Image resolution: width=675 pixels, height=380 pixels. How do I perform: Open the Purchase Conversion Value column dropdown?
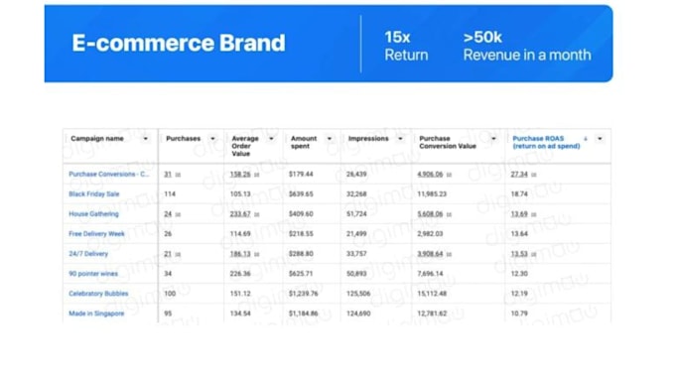493,139
